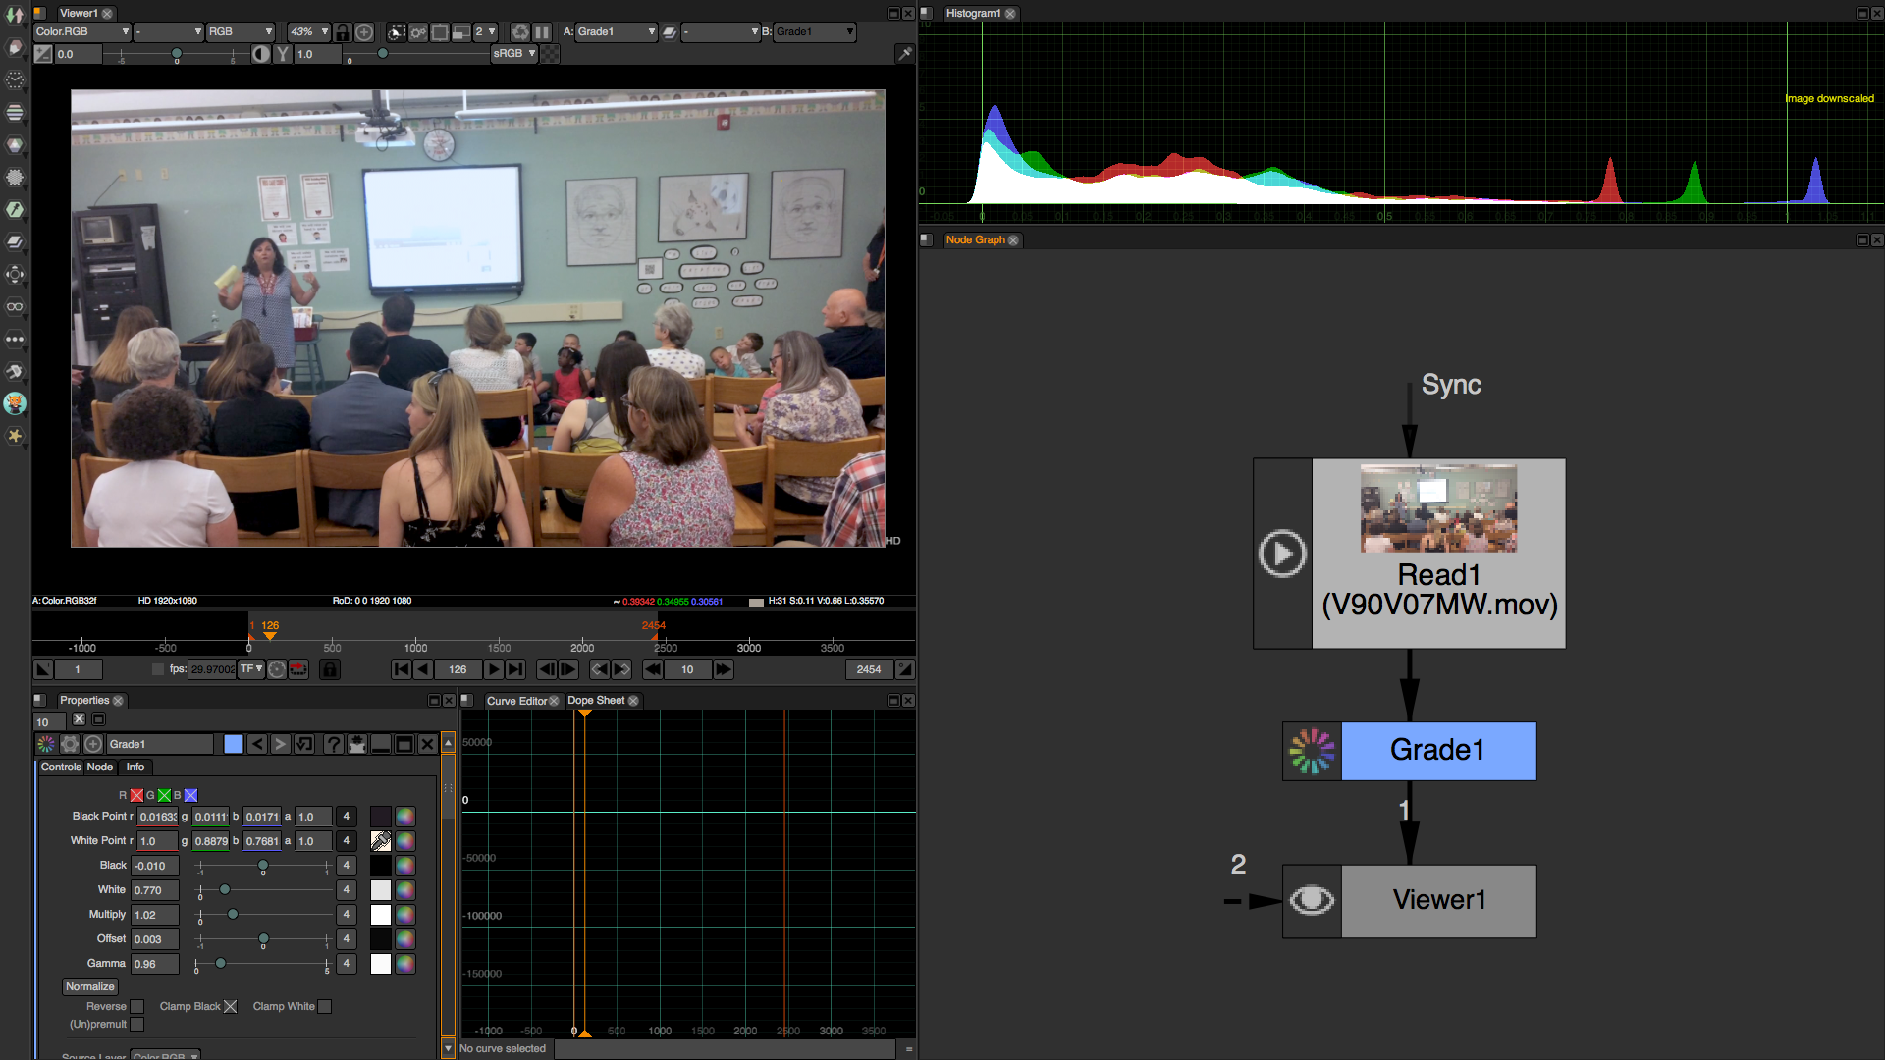Click the node graph connection icon on Read1
Image resolution: width=1885 pixels, height=1060 pixels.
click(x=1281, y=553)
